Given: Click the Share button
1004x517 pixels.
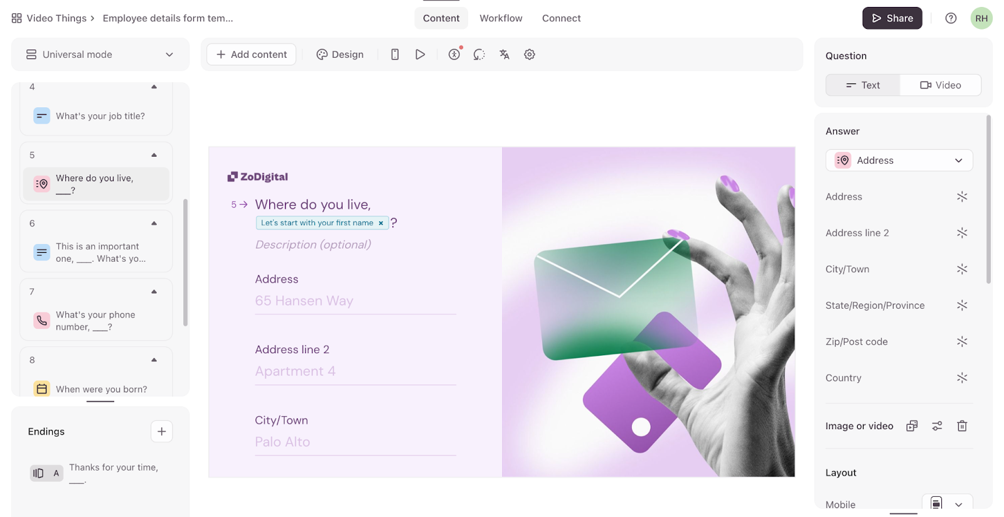Looking at the screenshot, I should 892,18.
